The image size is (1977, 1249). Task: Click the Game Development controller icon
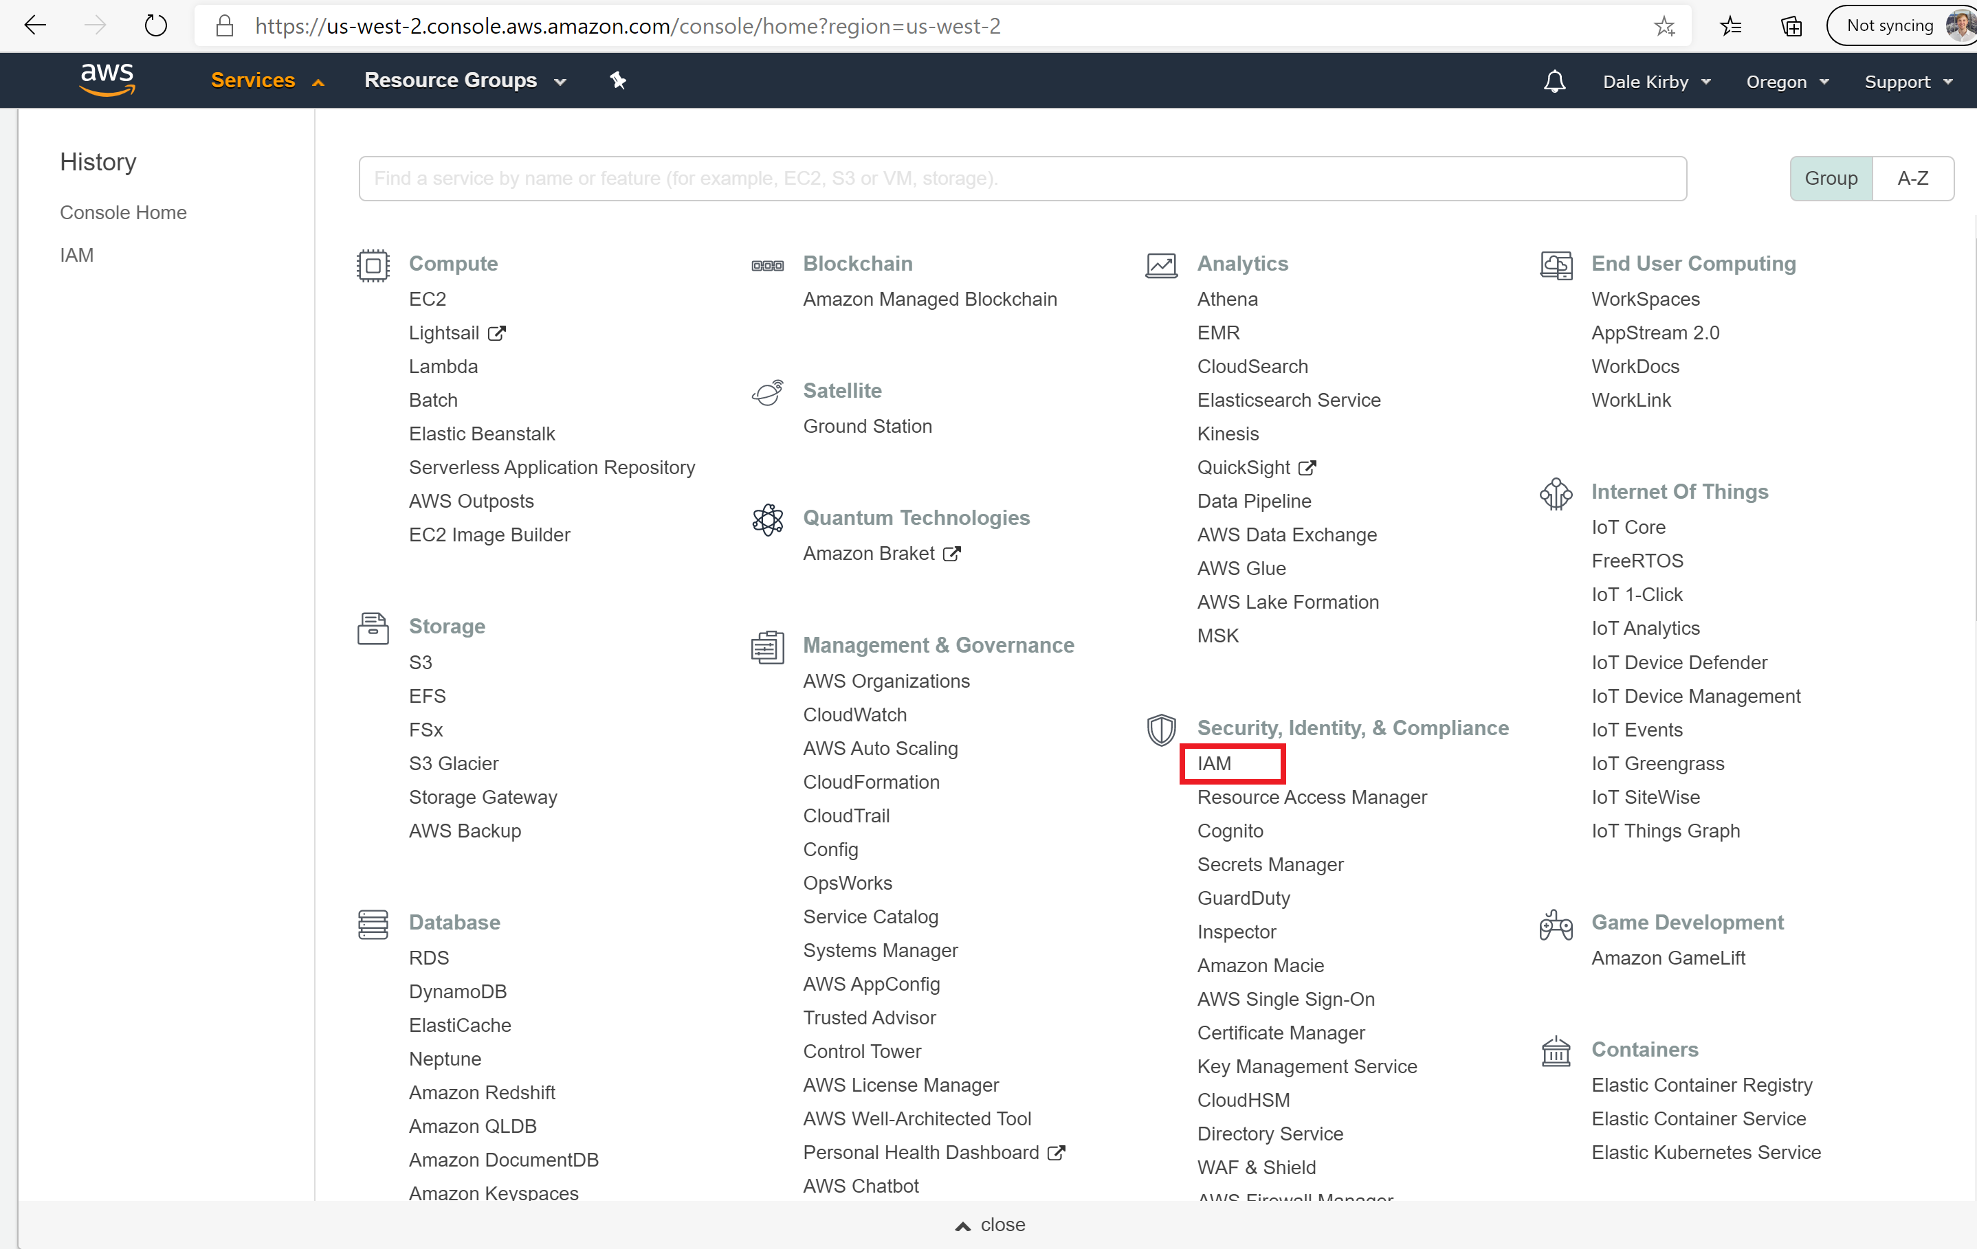(x=1556, y=925)
